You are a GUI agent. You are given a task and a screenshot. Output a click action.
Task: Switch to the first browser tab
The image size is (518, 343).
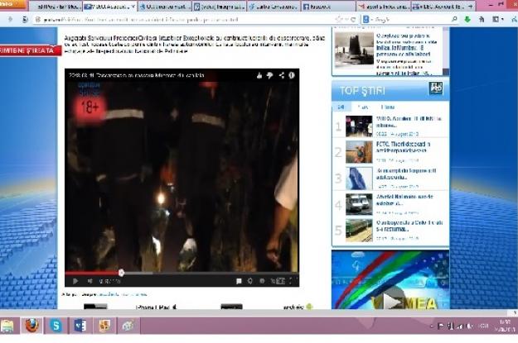(56, 7)
